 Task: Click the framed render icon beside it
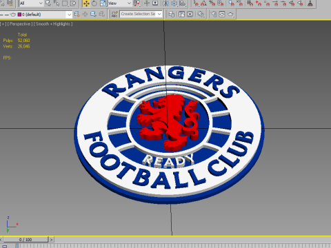(190, 14)
